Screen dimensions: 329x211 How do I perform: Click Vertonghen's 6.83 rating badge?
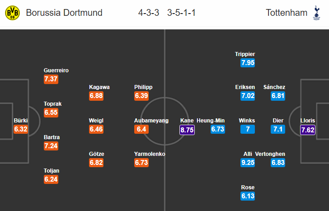[x=278, y=163]
